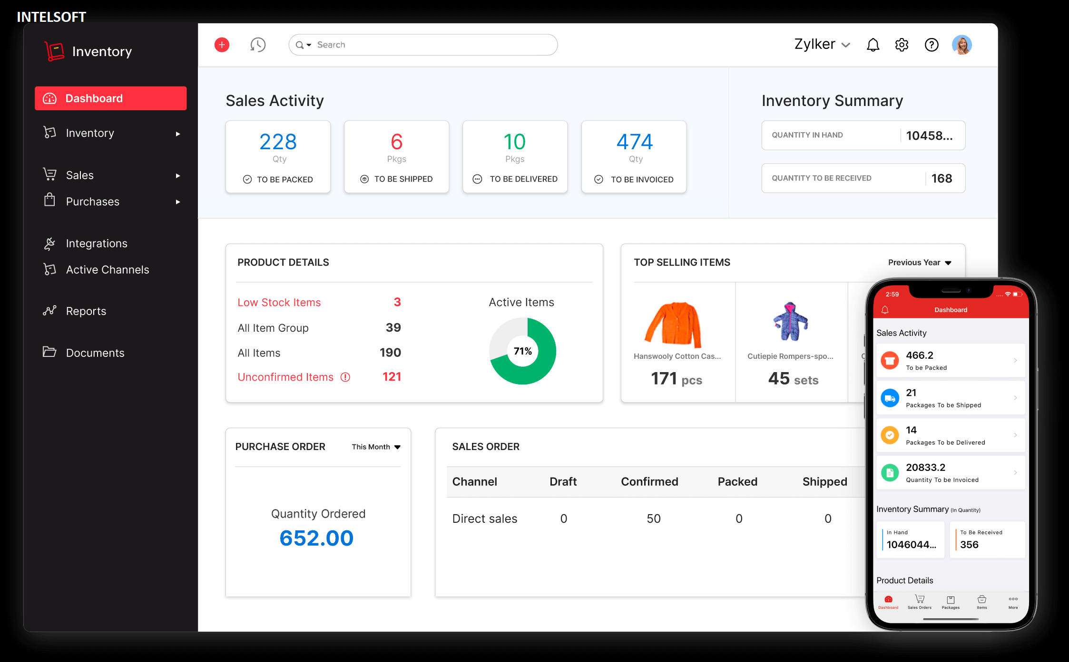Select the Dashboard sidebar item

click(x=110, y=98)
